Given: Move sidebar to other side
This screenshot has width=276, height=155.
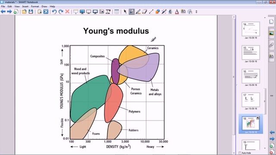Looking at the screenshot, I should [x=272, y=96].
